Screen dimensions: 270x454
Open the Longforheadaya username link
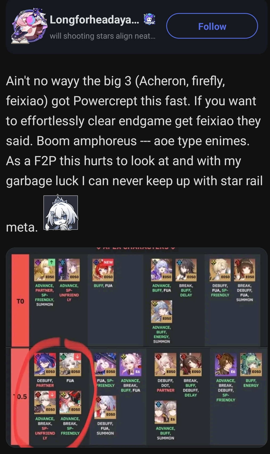click(x=94, y=19)
